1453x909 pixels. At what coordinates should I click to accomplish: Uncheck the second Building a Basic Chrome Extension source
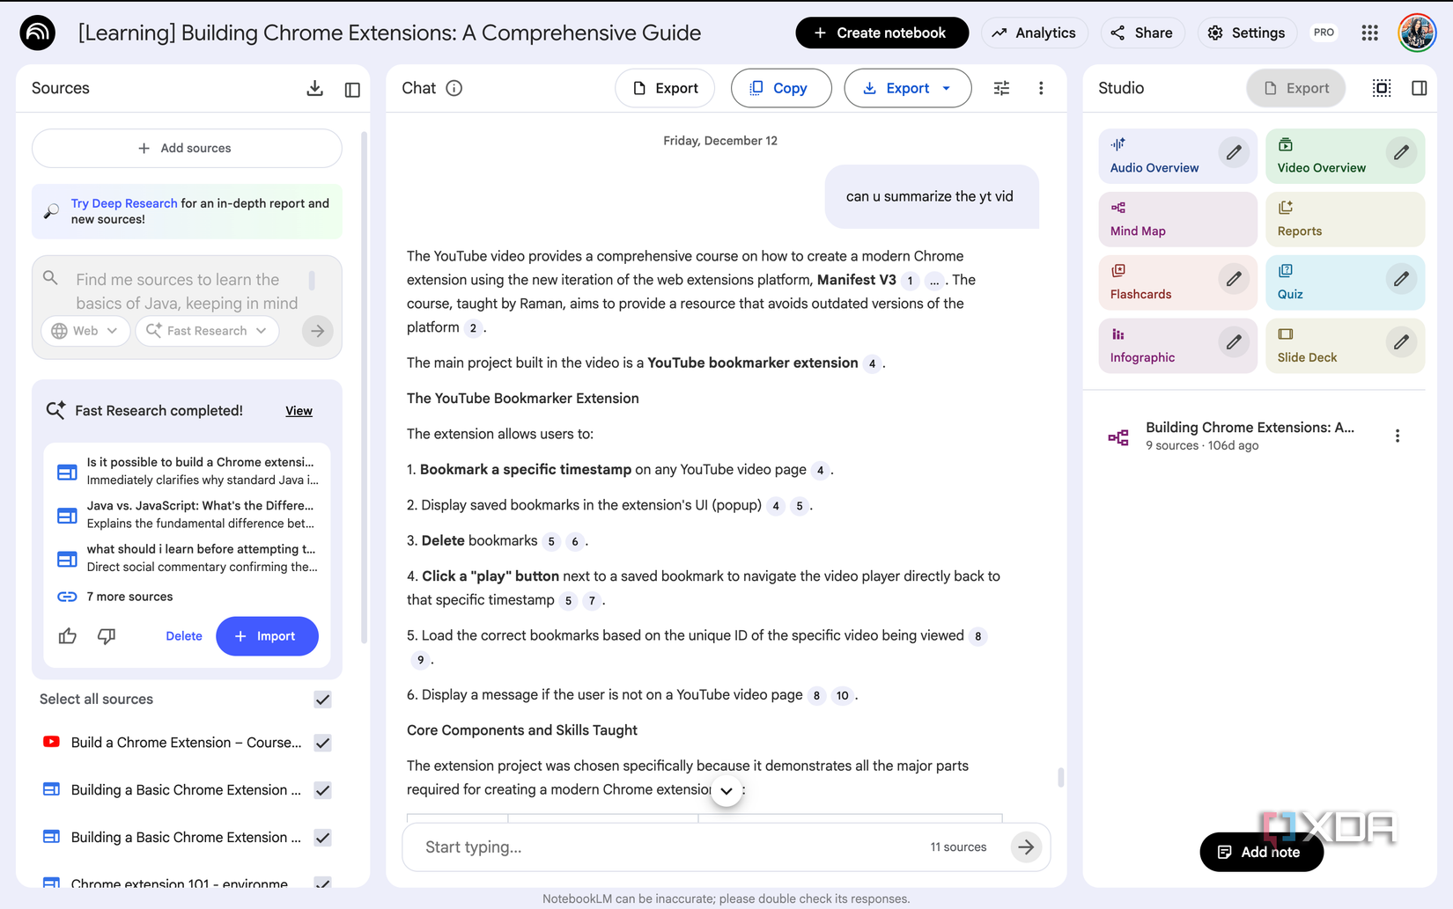[323, 838]
